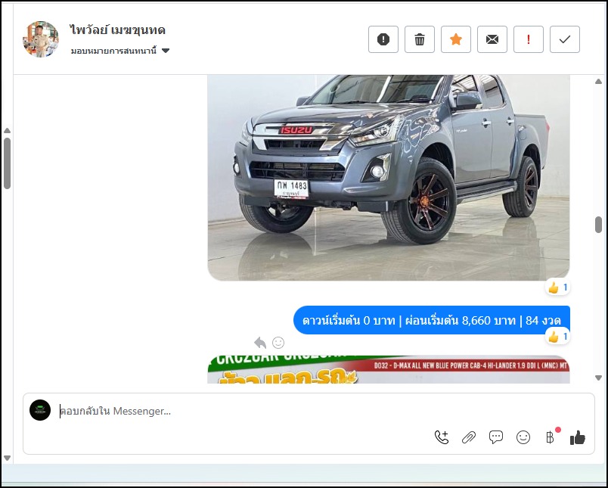Start a call with the phone-plus icon
This screenshot has height=488, width=608.
[442, 437]
